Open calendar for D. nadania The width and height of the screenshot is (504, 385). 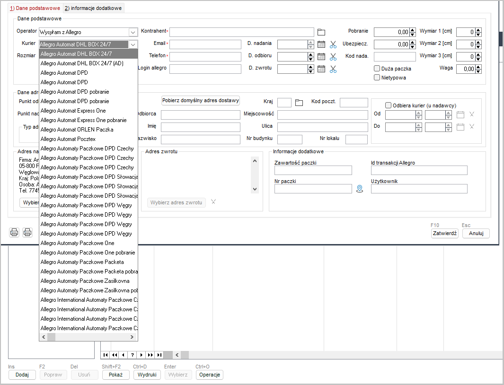[x=321, y=44]
